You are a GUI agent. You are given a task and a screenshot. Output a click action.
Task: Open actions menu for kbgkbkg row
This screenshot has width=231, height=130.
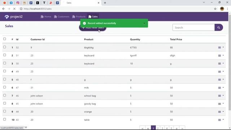point(221,47)
